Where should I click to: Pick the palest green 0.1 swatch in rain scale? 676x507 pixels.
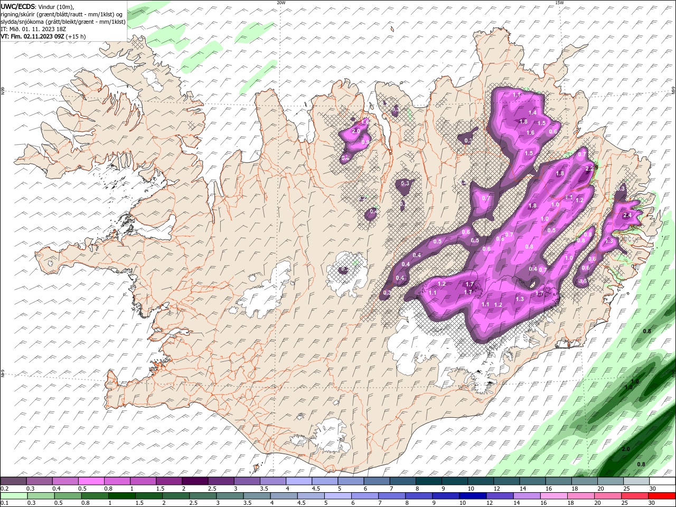point(14,496)
